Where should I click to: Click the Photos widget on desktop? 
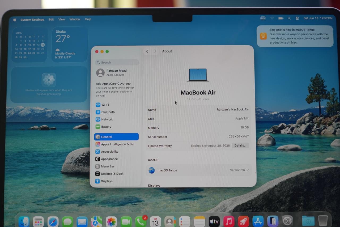(x=49, y=84)
